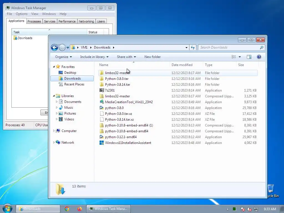
Task: Select the Python-3.8.0.tar folder icon
Action: [102, 78]
